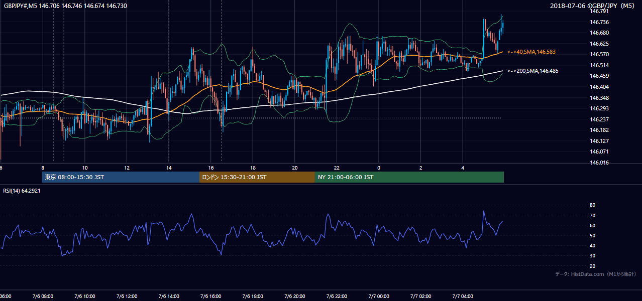The width and height of the screenshot is (642, 301).
Task: Click the RSI 80 level label
Action: tap(593, 205)
